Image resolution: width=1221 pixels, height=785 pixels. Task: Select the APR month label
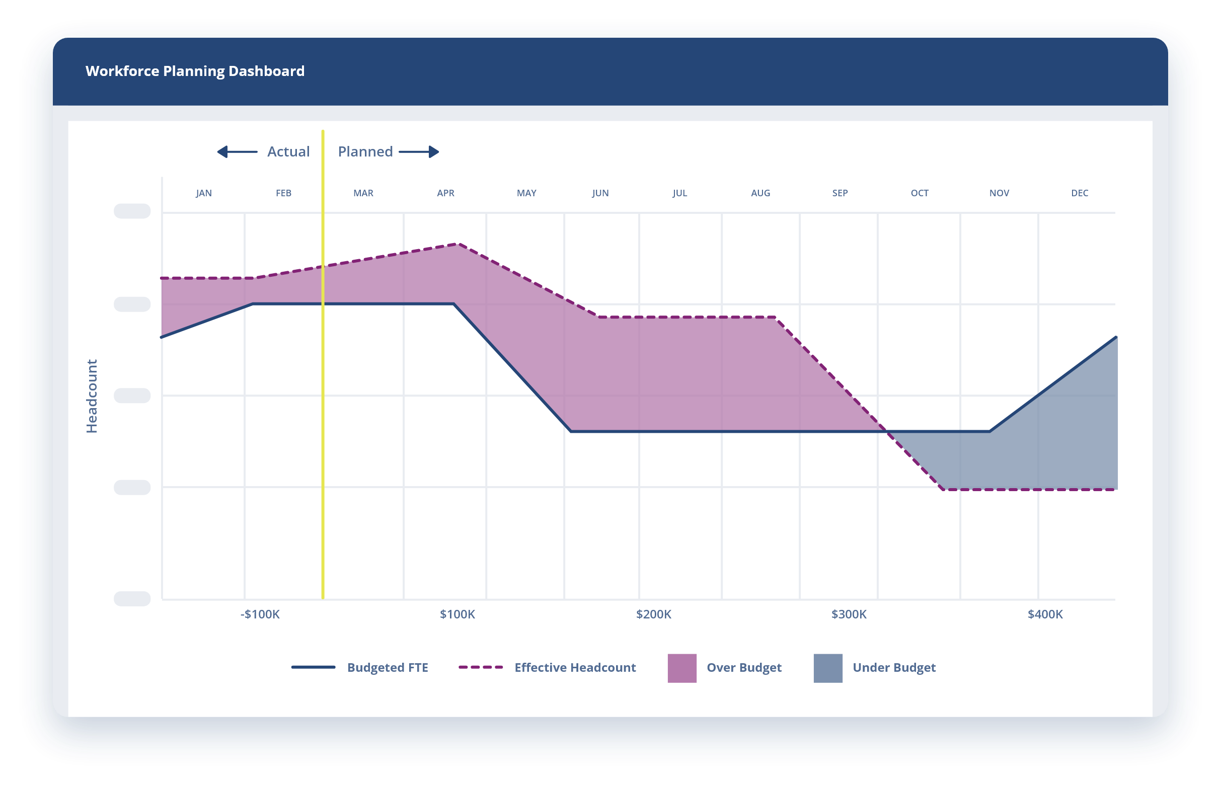(x=445, y=193)
